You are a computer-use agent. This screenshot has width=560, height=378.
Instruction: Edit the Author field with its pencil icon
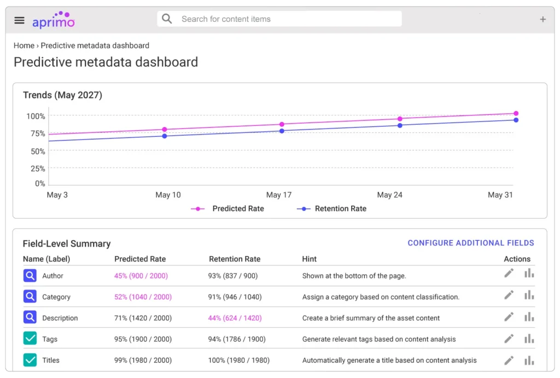[509, 272]
